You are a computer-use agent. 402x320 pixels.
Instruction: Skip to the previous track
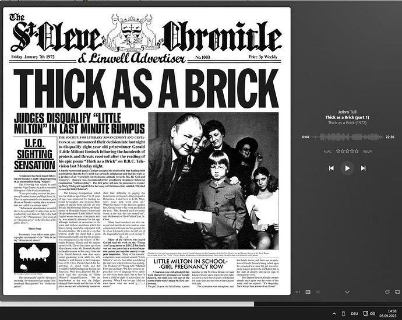(x=332, y=168)
